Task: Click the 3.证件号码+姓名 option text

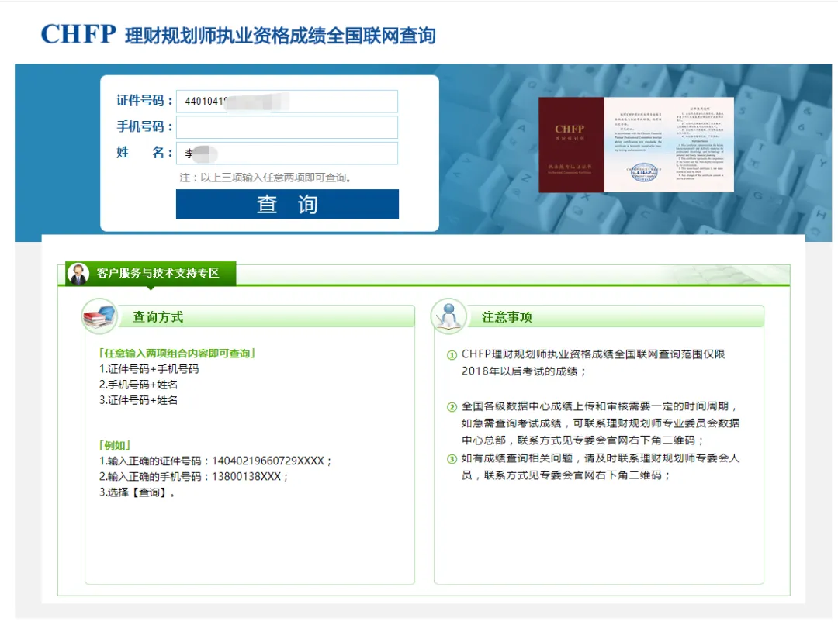Action: click(138, 400)
